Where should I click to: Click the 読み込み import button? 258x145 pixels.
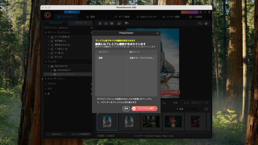coord(57,134)
